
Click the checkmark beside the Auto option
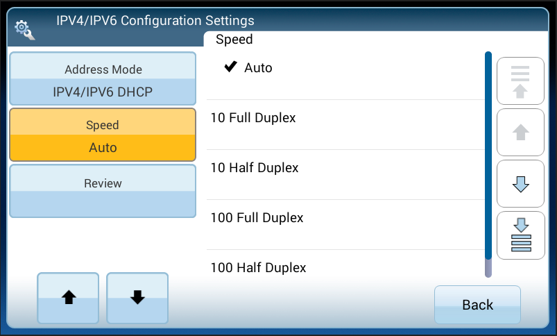click(231, 67)
